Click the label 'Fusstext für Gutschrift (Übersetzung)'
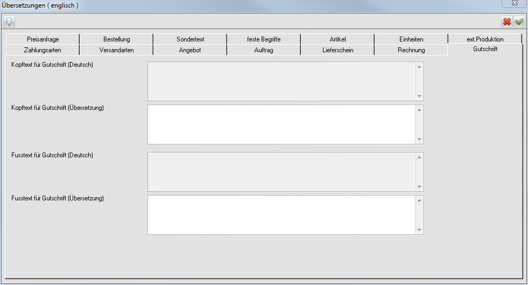Screen dimensions: 528x285 pyautogui.click(x=58, y=198)
